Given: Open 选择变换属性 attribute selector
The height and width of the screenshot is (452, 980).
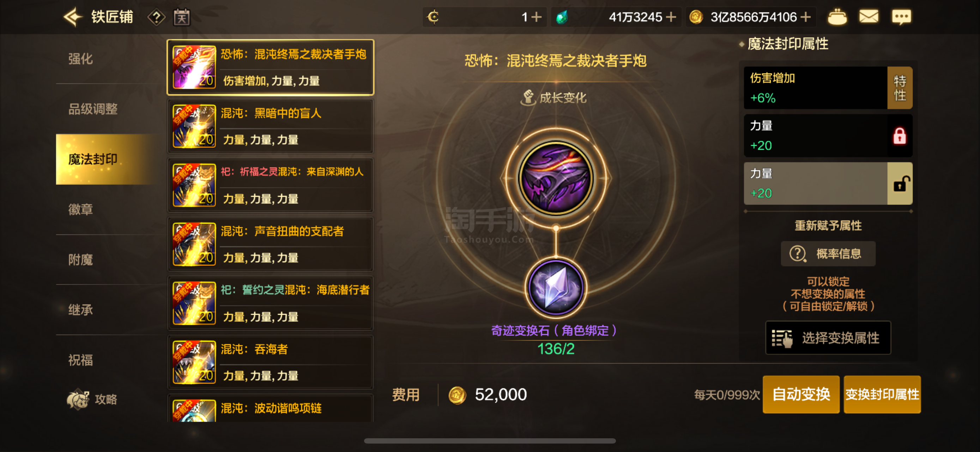Looking at the screenshot, I should [x=828, y=338].
